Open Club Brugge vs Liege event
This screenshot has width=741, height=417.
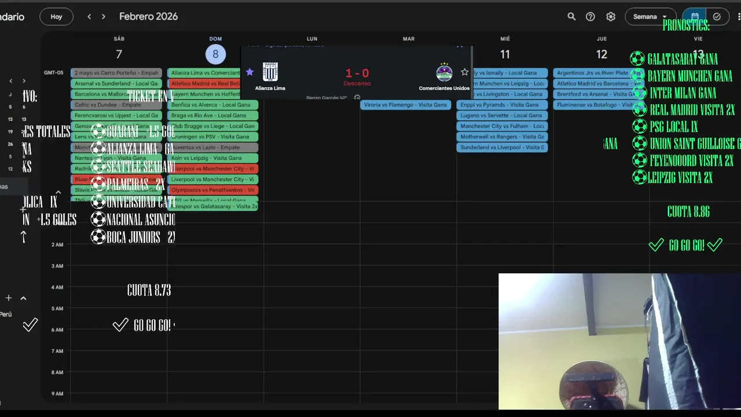(x=213, y=126)
